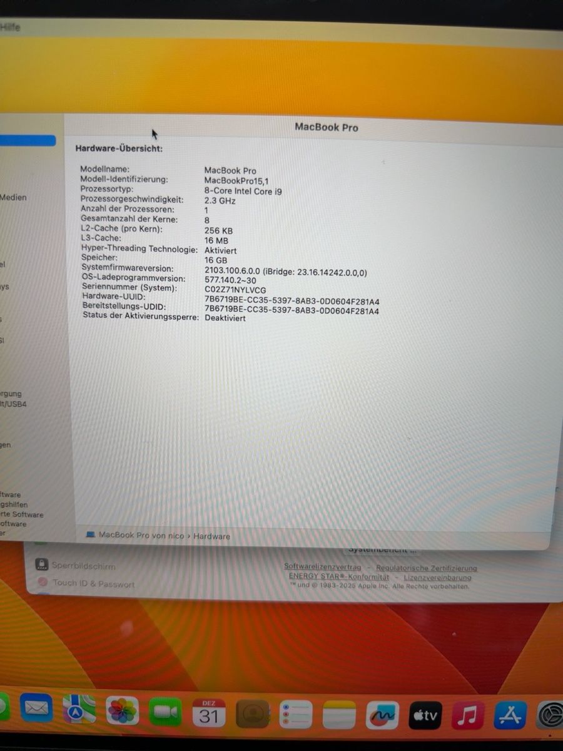563x751 pixels.
Task: Select the highlighted blue sidebar row
Action: pyautogui.click(x=28, y=141)
